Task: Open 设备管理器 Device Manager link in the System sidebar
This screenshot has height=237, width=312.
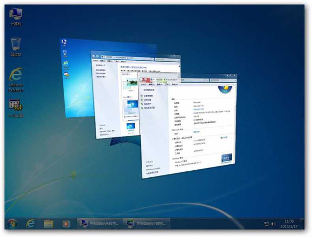Action: click(x=148, y=96)
